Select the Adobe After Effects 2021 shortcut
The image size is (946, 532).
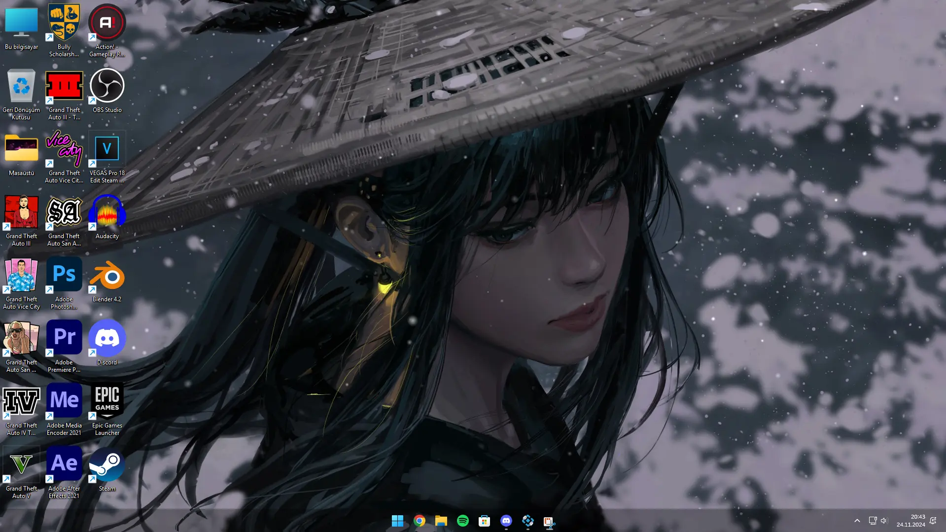coord(64,473)
